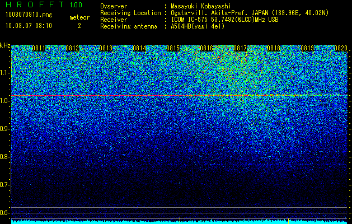Click the 0.6 frequency axis label
352x224 pixels.
[x=4, y=213]
